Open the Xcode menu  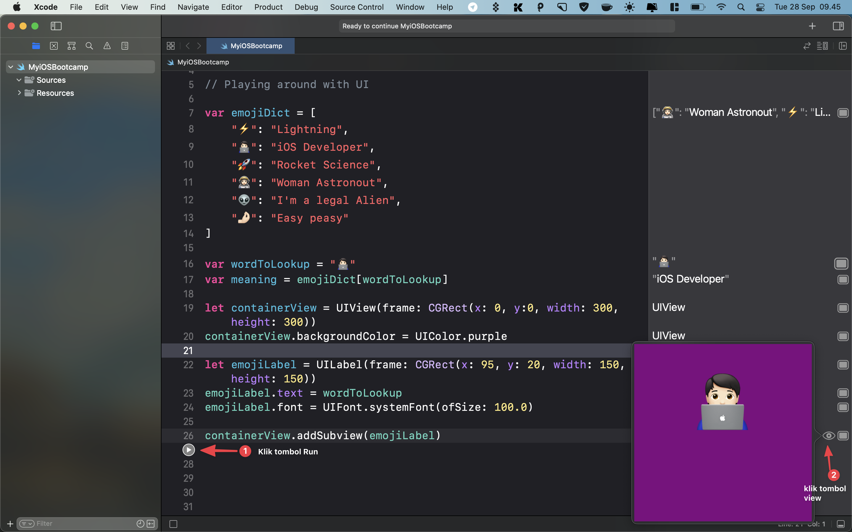[x=46, y=7]
